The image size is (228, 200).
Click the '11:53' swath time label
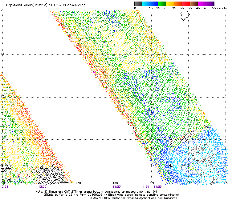[116, 187]
